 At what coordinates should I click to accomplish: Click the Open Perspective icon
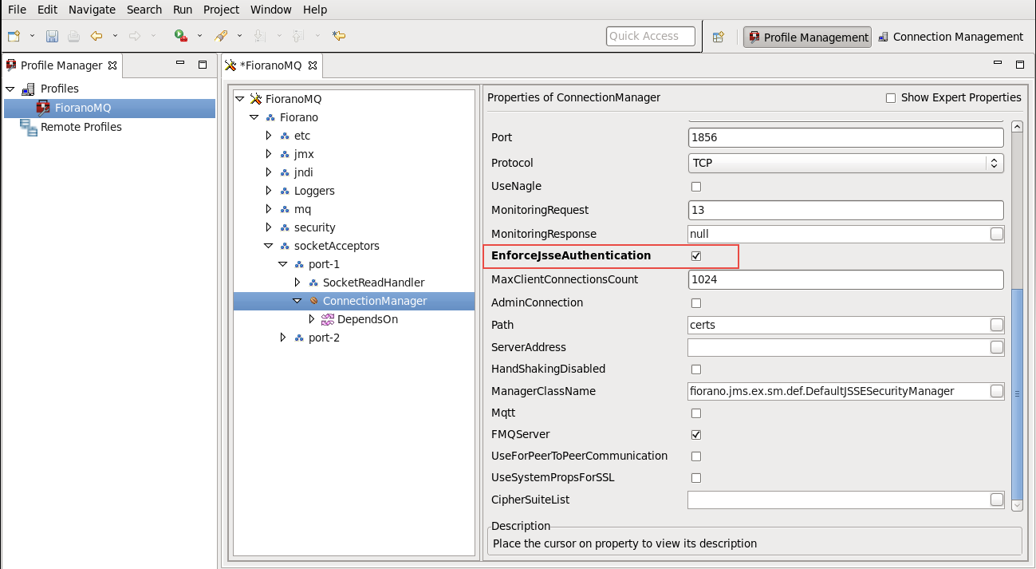[718, 37]
